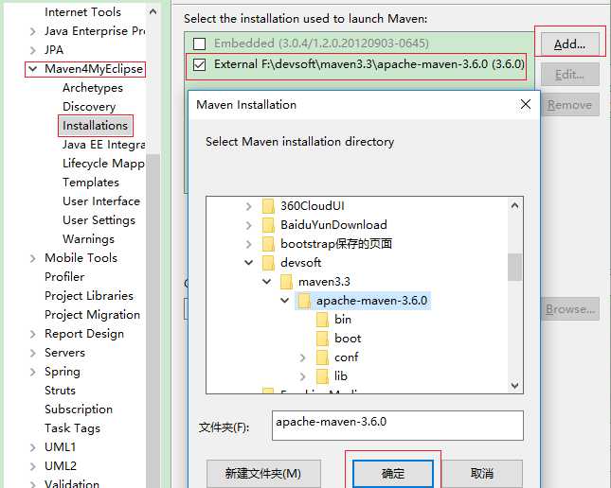This screenshot has width=611, height=488.
Task: Expand the JPA preferences node
Action: coord(33,50)
